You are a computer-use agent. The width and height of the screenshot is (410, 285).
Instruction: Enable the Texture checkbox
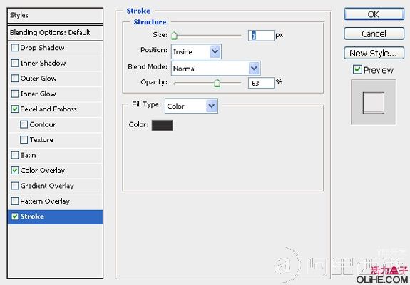point(24,139)
